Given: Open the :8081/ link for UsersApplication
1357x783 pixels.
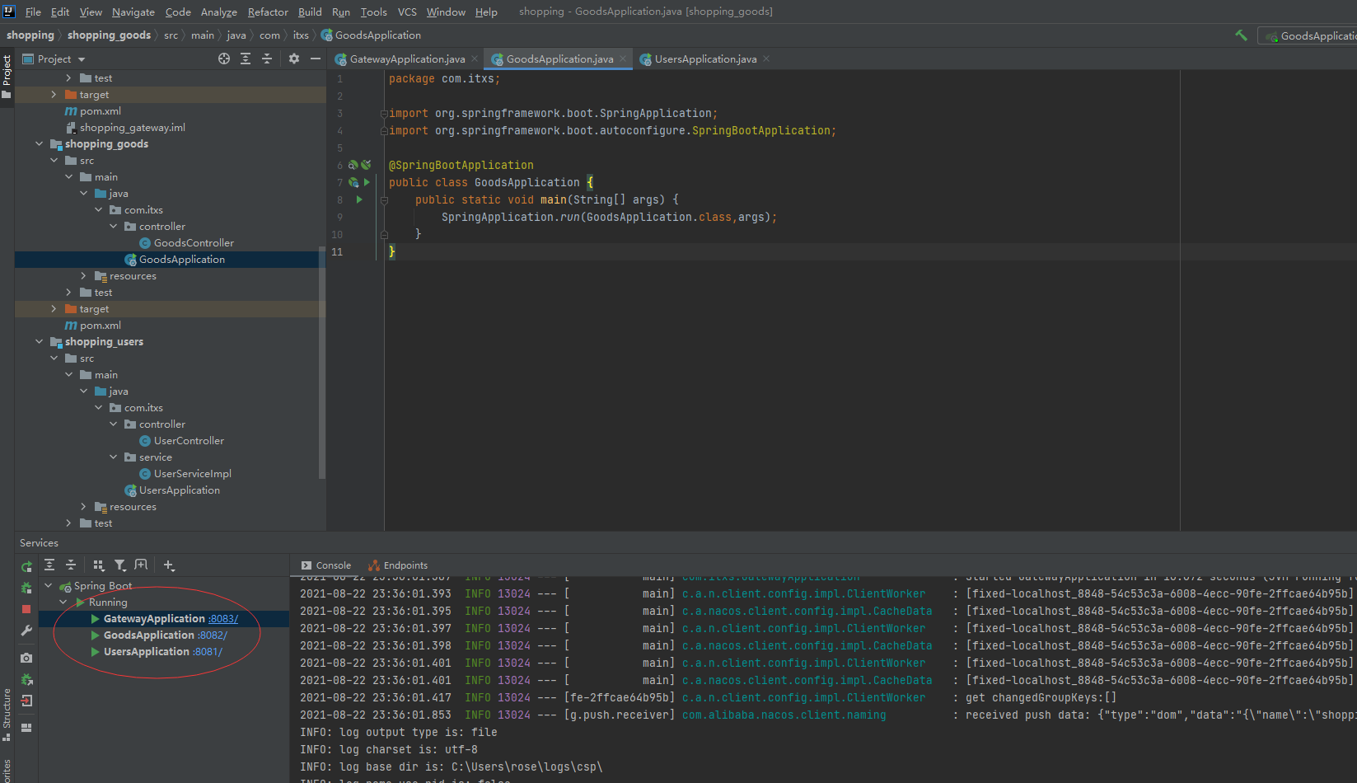Looking at the screenshot, I should point(207,651).
